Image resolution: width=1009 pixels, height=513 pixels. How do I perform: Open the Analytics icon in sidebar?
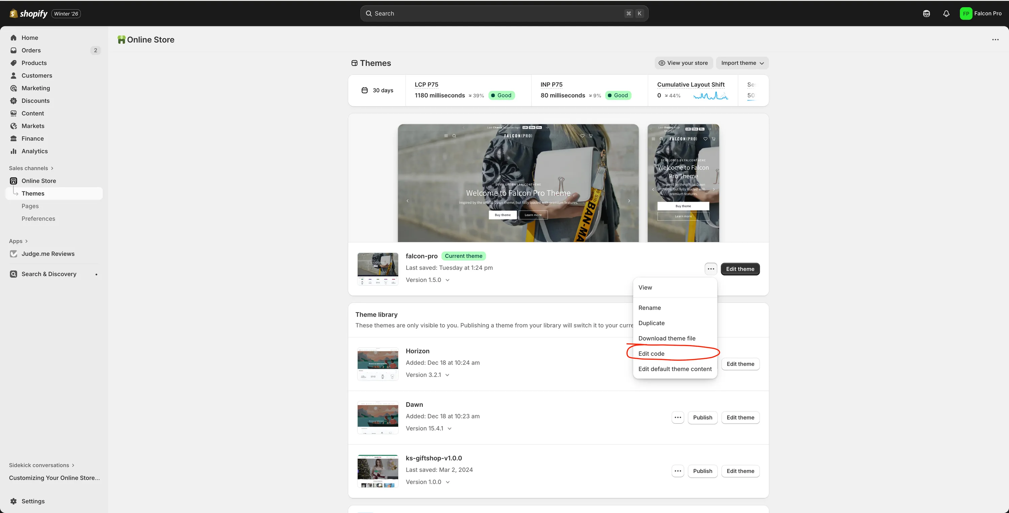click(x=14, y=151)
